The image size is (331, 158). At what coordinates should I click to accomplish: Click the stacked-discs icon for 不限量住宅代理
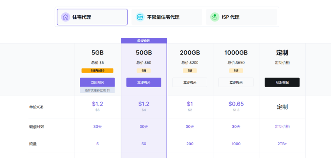[x=140, y=17]
